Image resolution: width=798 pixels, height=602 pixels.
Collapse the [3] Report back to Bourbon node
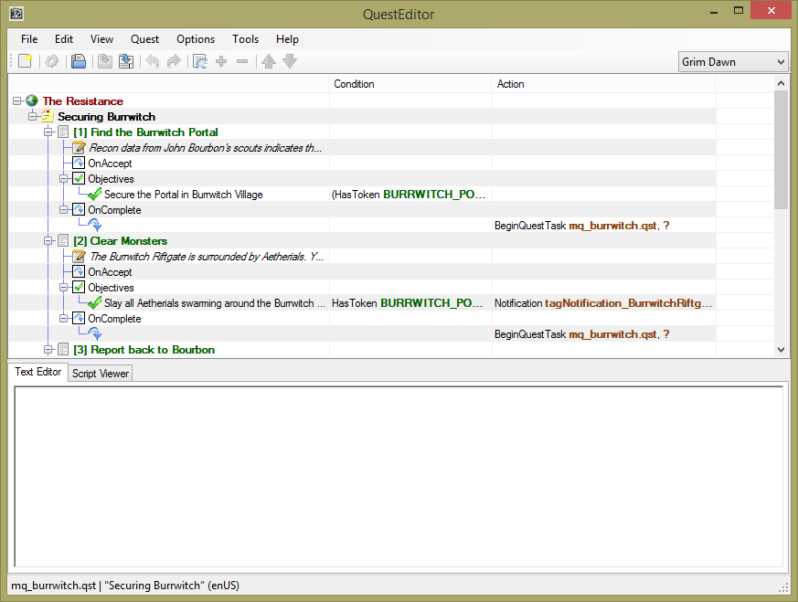(x=48, y=350)
